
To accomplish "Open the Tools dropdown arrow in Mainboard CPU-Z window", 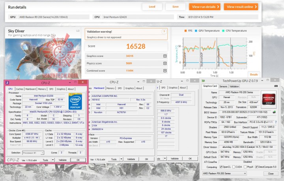I will pyautogui.click(x=121, y=159).
